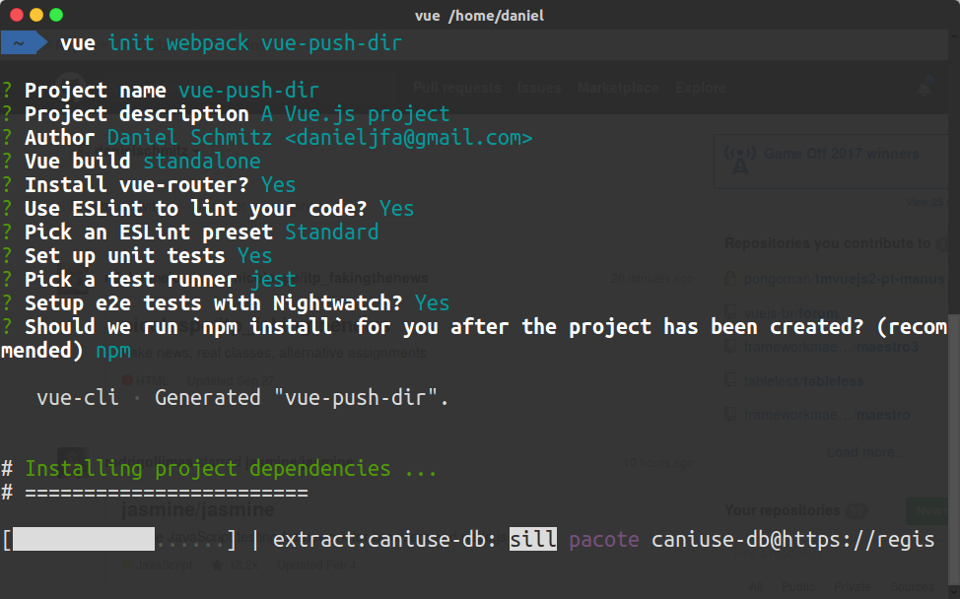Click the 'npm' answer after 'mended)'
This screenshot has height=599, width=960.
[113, 351]
